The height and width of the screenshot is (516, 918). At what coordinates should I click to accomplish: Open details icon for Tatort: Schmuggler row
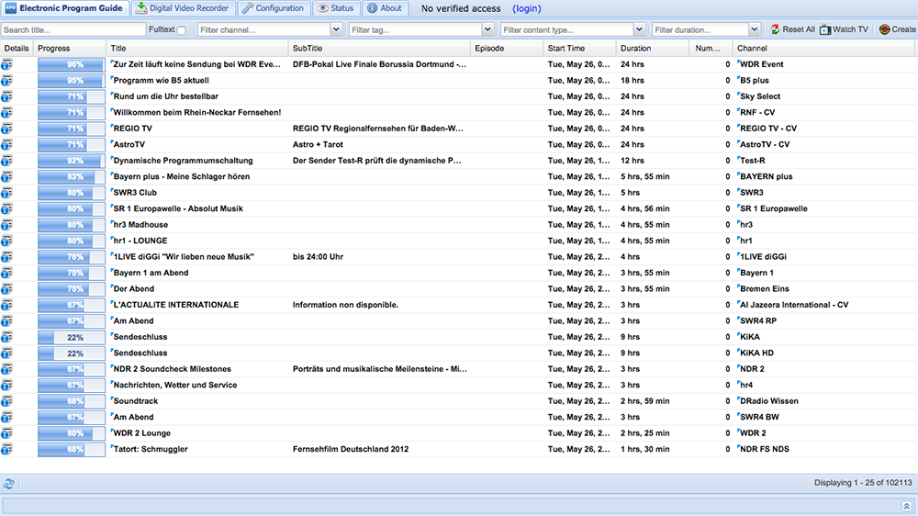pyautogui.click(x=6, y=450)
